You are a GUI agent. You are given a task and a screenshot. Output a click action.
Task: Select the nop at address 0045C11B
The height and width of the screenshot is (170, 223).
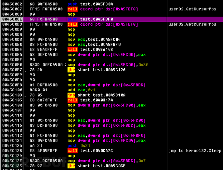pyautogui.click(x=71, y=130)
